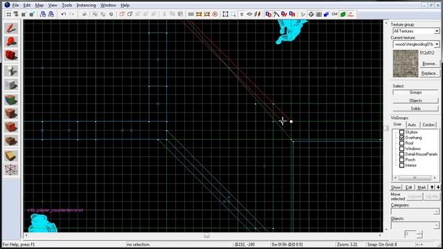This screenshot has height=249, width=443.
Task: Toggle Detail-HousePanels visgroup checkbox
Action: (401, 154)
